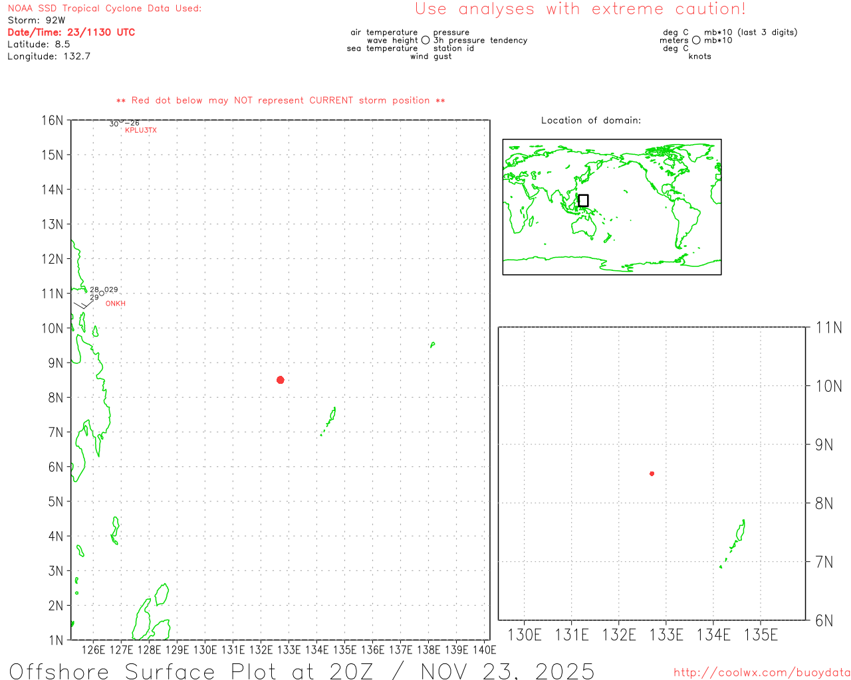The width and height of the screenshot is (851, 680).
Task: Click the red storm dot on the zoomed inset map
Action: (652, 473)
